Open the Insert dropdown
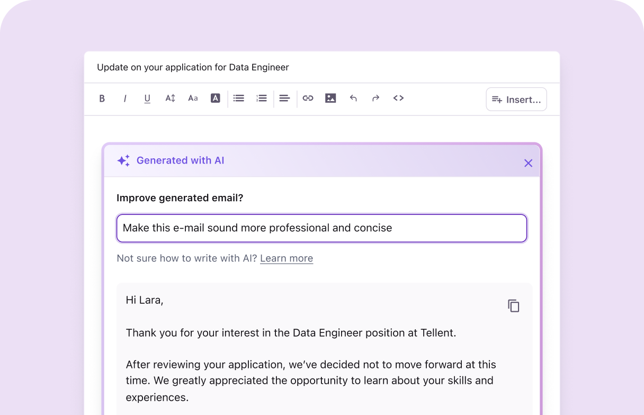644x415 pixels. point(516,100)
